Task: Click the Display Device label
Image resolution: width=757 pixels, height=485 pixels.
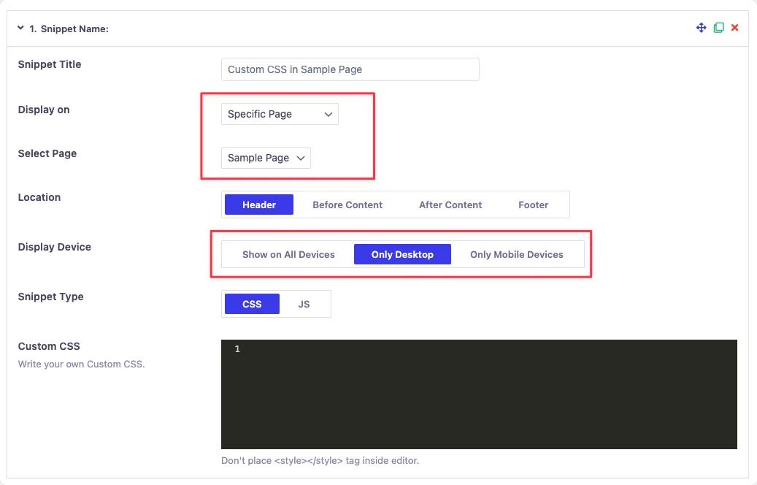Action: 55,247
